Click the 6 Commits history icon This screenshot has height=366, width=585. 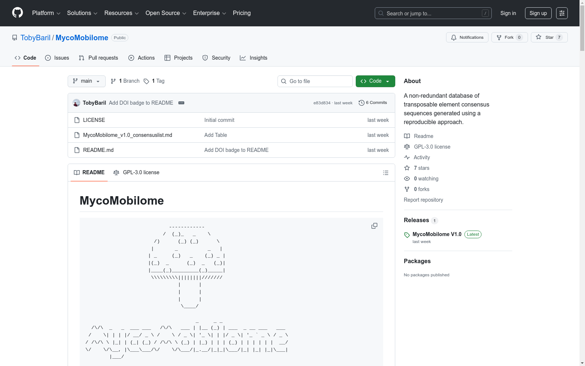(361, 103)
